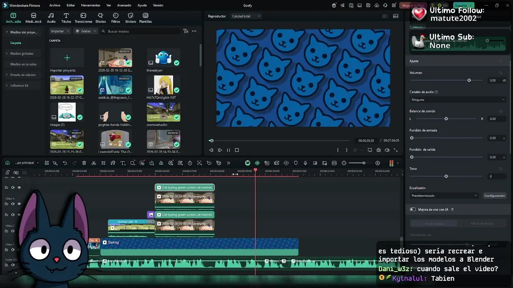Adjust the Tono slider handle
Image resolution: width=513 pixels, height=288 pixels.
click(x=446, y=176)
